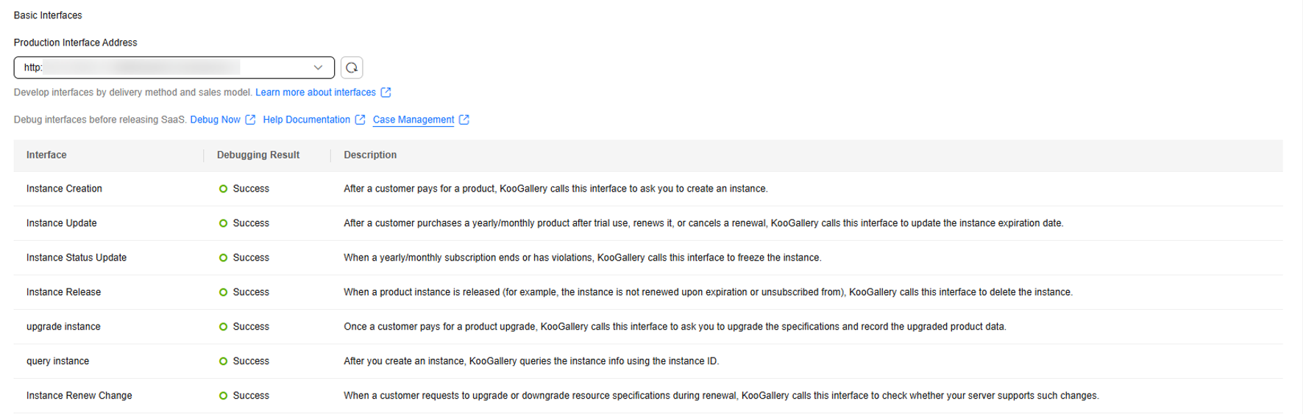This screenshot has width=1303, height=420.
Task: Open the Case Management link
Action: pos(413,120)
